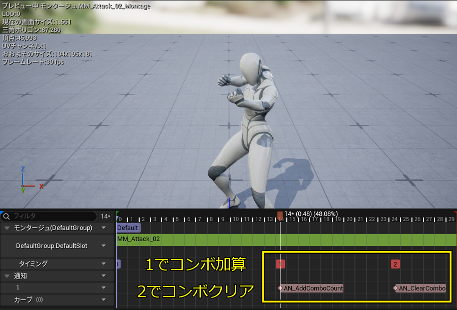Select timing marker 1 in red
The image size is (457, 310).
pyautogui.click(x=280, y=264)
